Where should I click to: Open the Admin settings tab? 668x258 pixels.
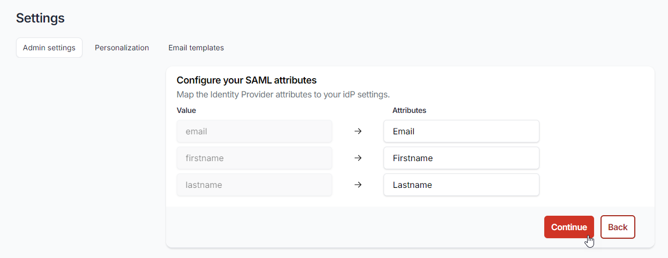point(49,48)
